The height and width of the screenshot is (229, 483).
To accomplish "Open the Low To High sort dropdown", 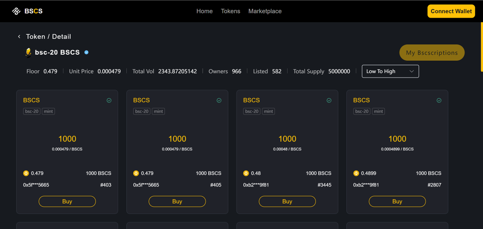I will click(390, 71).
